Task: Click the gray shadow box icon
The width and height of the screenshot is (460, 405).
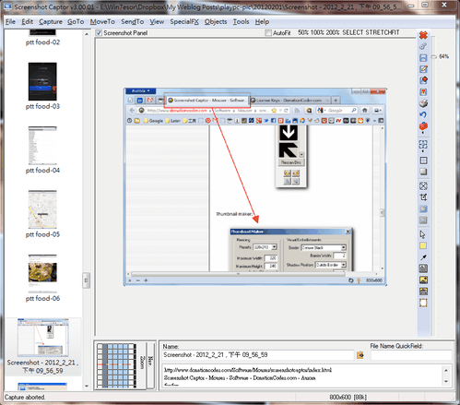Action: click(x=423, y=172)
